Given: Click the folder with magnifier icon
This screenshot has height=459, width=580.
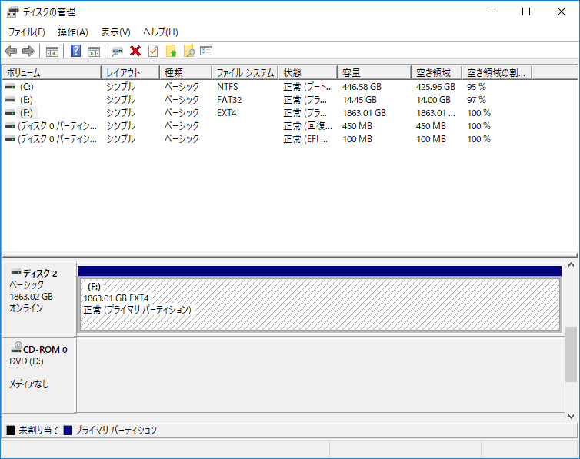Looking at the screenshot, I should (189, 51).
